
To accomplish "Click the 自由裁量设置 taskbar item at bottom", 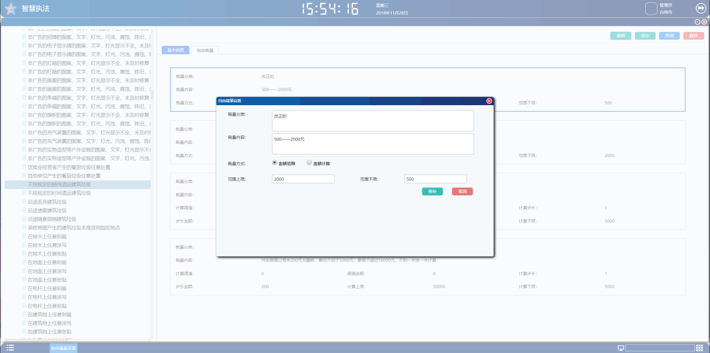I will pyautogui.click(x=63, y=348).
